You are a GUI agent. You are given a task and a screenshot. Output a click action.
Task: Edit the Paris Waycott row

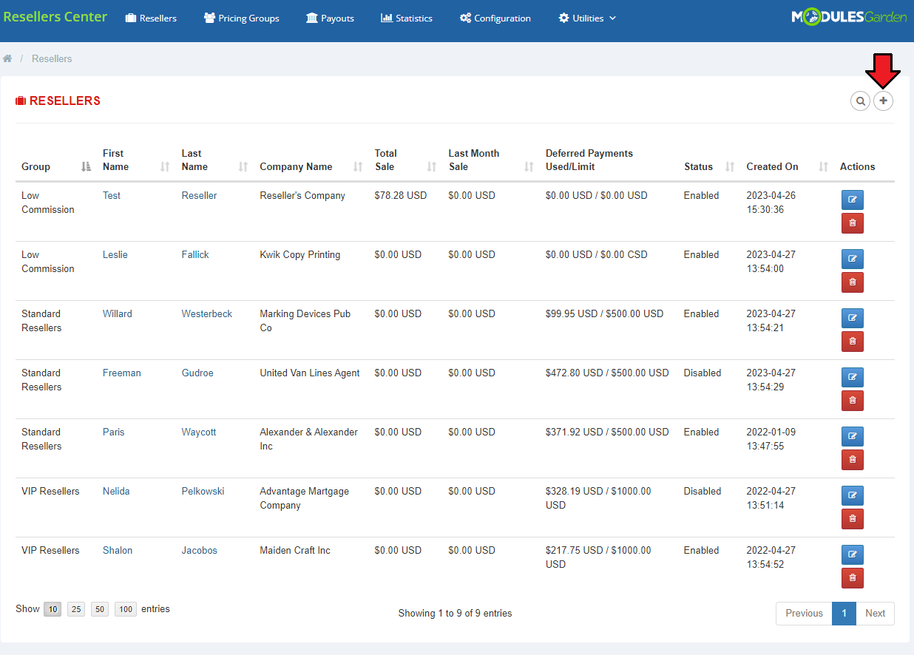pyautogui.click(x=853, y=437)
